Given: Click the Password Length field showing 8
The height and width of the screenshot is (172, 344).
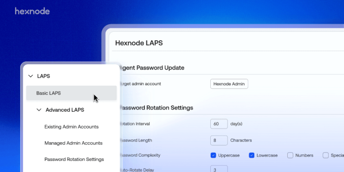Looking at the screenshot, I should coord(219,140).
